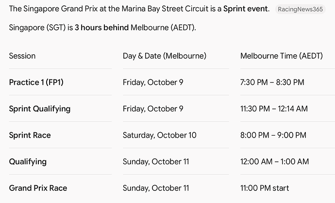The width and height of the screenshot is (335, 203).
Task: Click Sunday, October 11 in Qualifying row
Action: point(156,162)
